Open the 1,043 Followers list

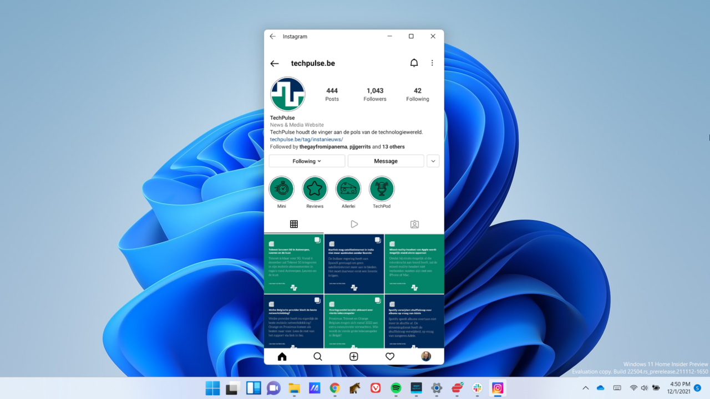[x=375, y=95]
